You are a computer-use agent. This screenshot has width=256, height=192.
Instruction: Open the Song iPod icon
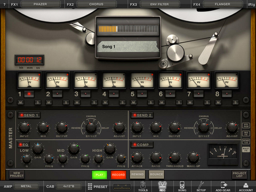pyautogui.click(x=182, y=187)
